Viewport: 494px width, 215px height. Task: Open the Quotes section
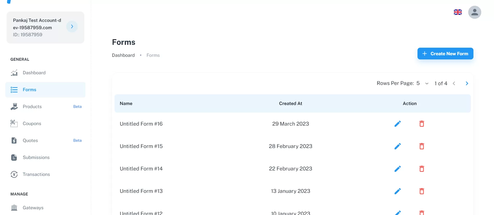pyautogui.click(x=45, y=140)
